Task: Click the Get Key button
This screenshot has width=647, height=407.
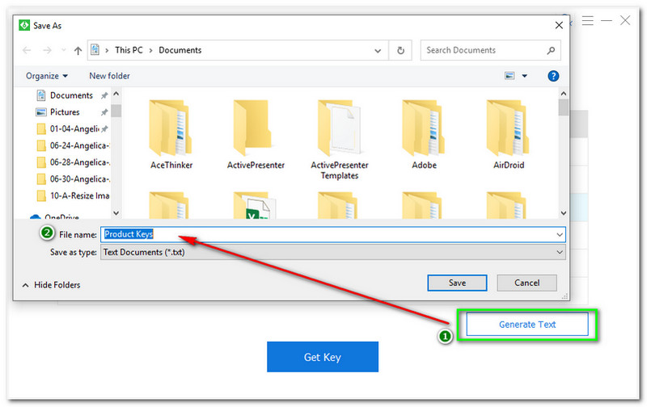Action: [322, 356]
